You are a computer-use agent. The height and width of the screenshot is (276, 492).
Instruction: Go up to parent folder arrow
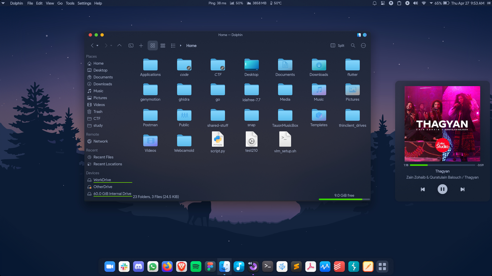[x=119, y=45]
